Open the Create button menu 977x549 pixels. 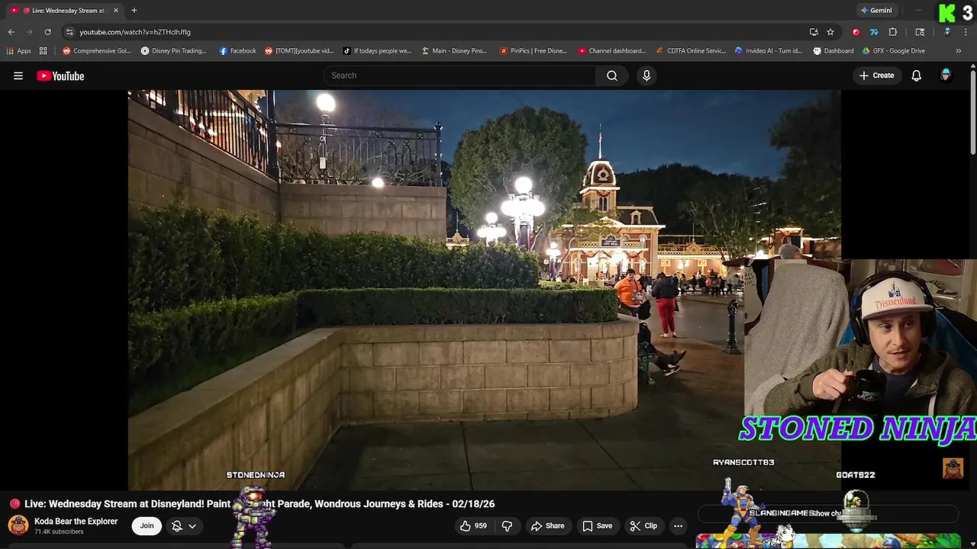[x=876, y=75]
